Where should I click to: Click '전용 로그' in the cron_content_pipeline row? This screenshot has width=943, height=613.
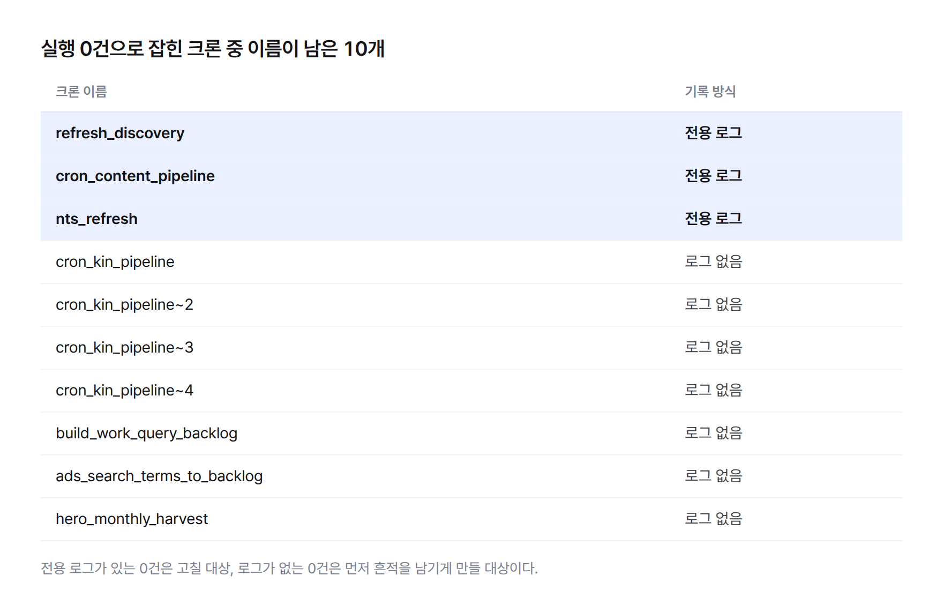(713, 176)
